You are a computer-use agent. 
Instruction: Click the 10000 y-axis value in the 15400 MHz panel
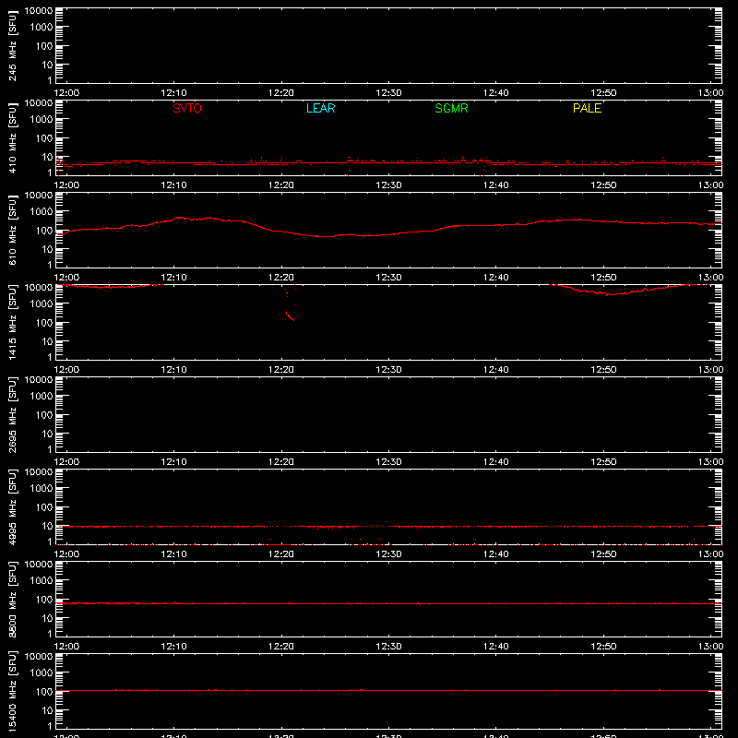click(x=39, y=657)
